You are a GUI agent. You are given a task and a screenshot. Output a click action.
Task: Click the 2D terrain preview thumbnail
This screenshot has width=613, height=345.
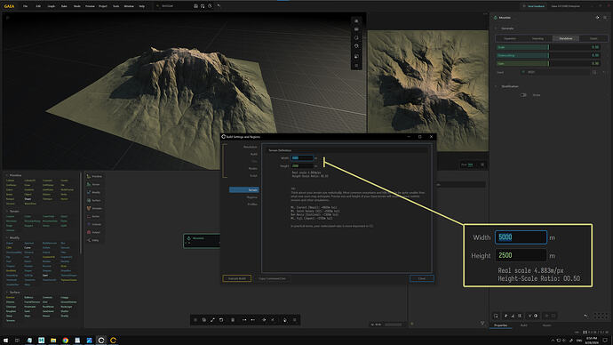(428, 91)
